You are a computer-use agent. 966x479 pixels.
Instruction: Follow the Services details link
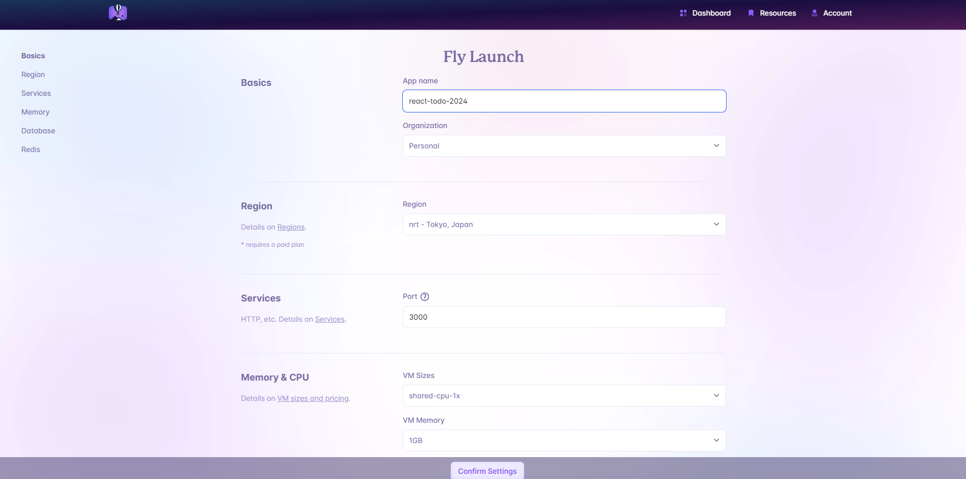[x=329, y=319]
